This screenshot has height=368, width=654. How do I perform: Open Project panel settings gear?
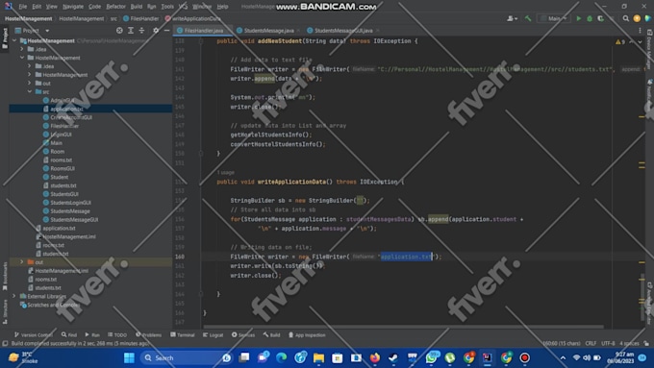(x=156, y=31)
